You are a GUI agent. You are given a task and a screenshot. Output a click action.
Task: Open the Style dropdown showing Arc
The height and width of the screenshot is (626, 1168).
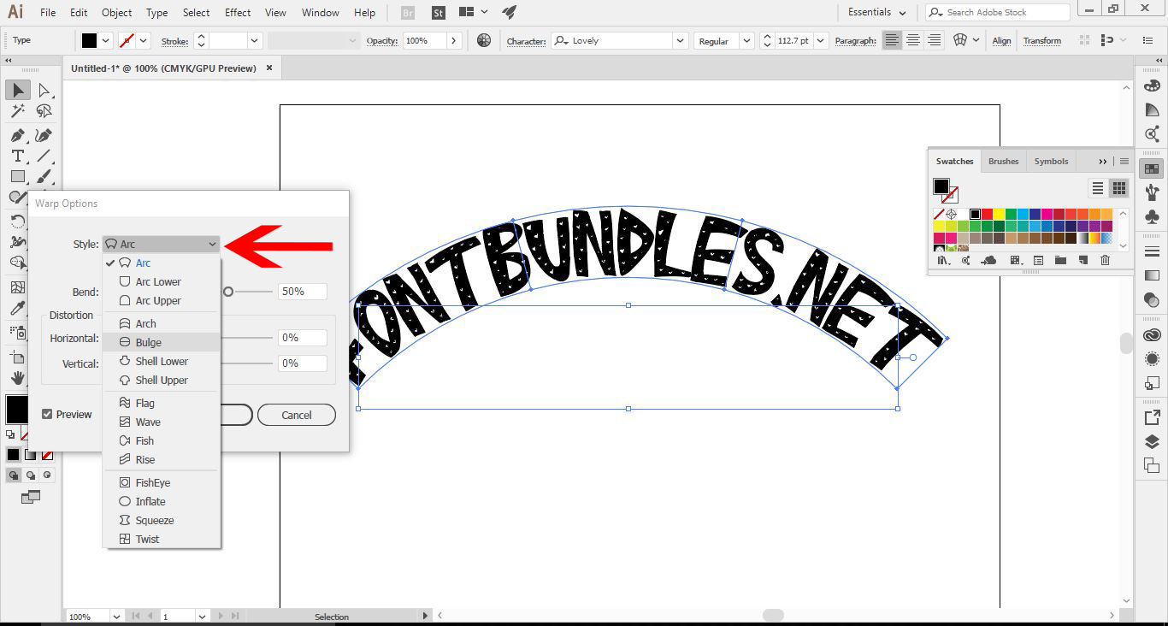pos(161,245)
